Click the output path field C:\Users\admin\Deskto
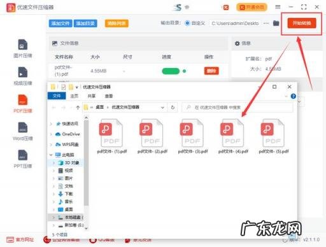Viewport: 326px width, 247px height. [235, 24]
